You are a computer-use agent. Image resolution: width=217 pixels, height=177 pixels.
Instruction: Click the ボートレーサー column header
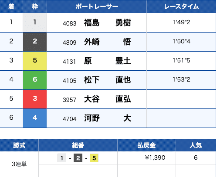click(x=97, y=7)
